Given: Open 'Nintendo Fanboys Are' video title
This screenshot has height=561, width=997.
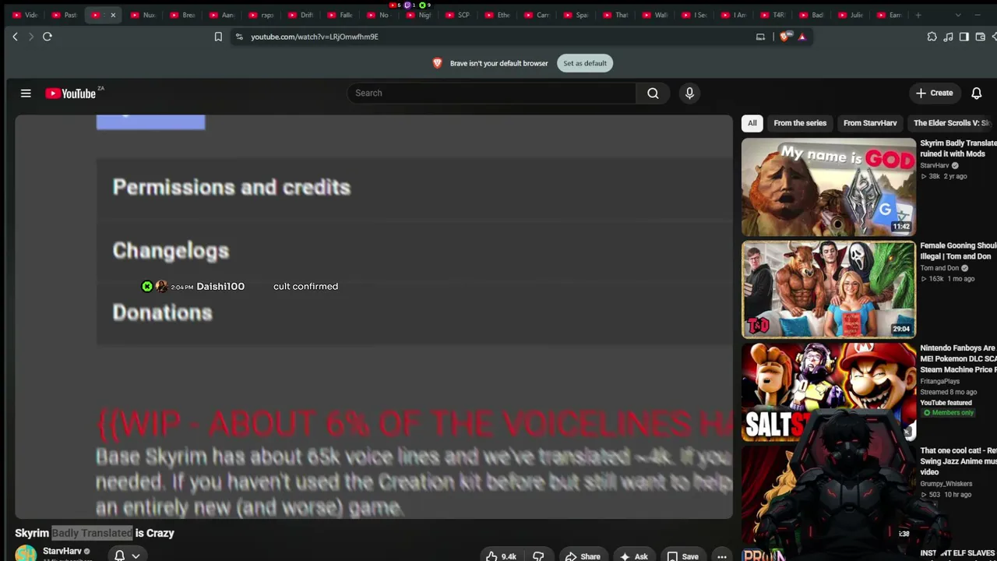Looking at the screenshot, I should (958, 358).
